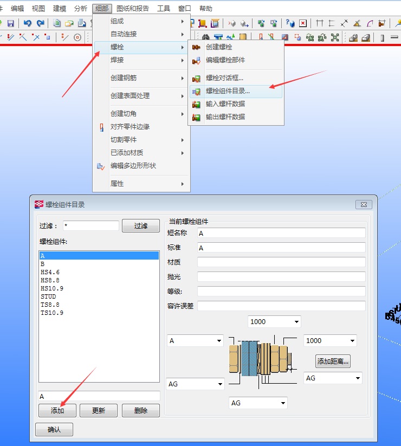The width and height of the screenshot is (401, 446).
Task: Click the 添加距离... button
Action: 333,361
